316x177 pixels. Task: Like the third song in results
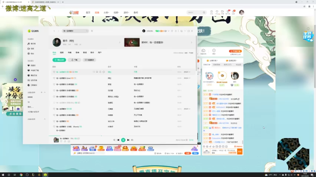pyautogui.click(x=54, y=84)
